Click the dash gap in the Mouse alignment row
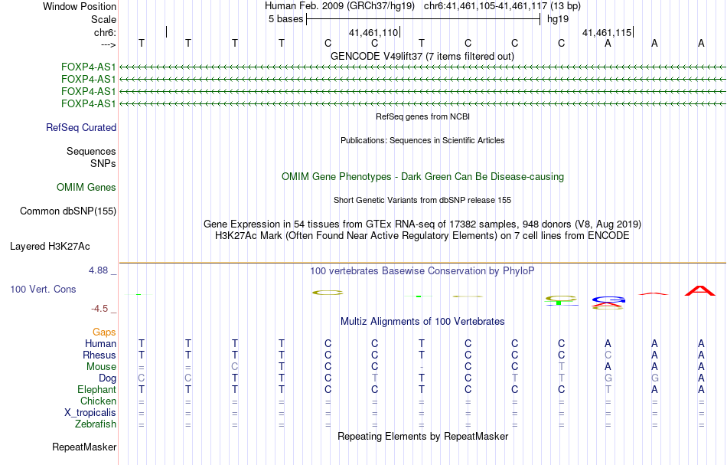Image resolution: width=727 pixels, height=465 pixels. pyautogui.click(x=421, y=367)
